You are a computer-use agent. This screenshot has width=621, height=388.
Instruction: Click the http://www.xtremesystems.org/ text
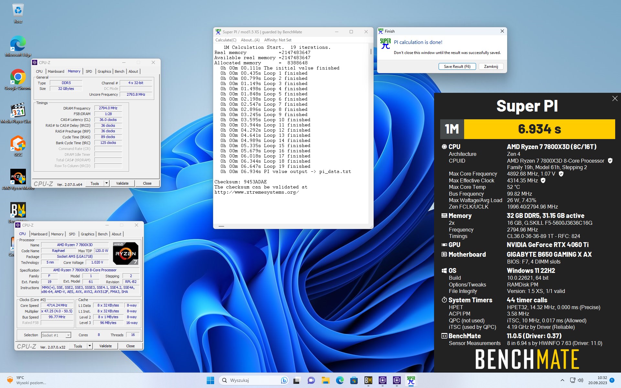256,192
